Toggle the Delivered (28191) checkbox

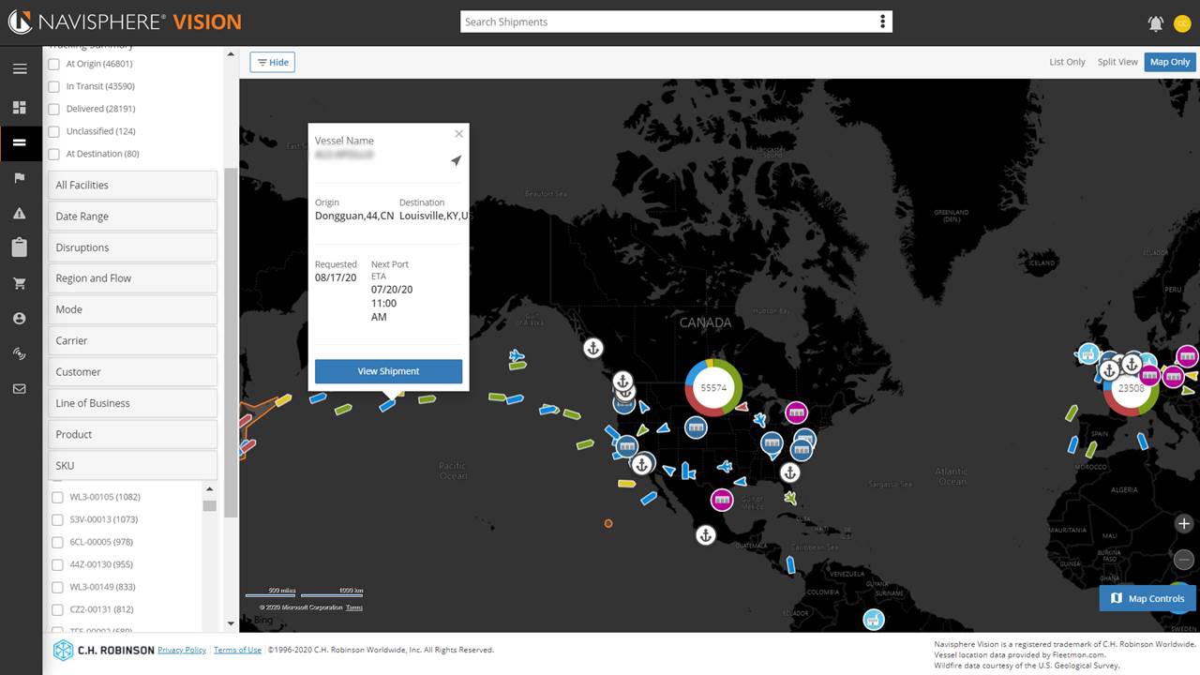pyautogui.click(x=54, y=109)
